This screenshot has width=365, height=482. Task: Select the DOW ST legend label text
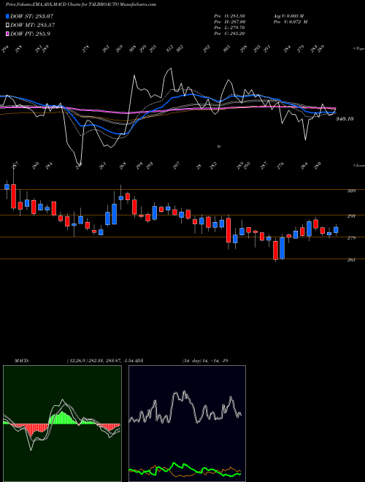(x=31, y=16)
